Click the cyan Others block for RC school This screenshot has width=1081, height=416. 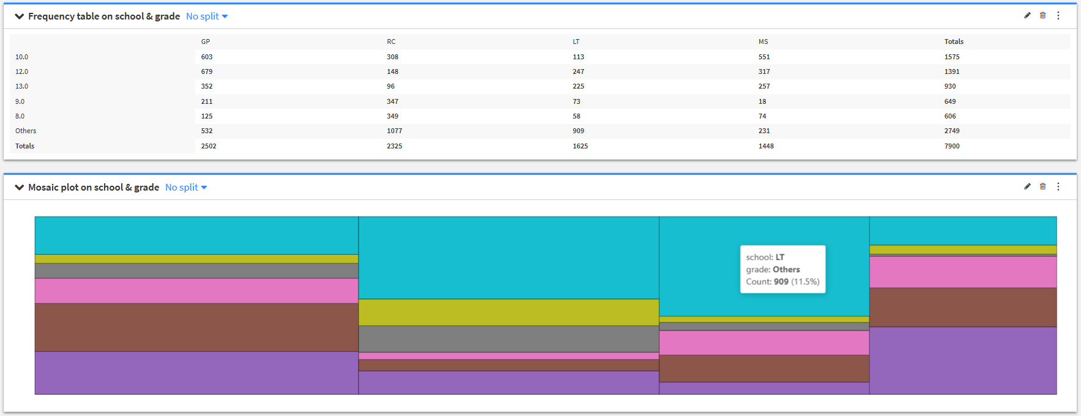point(508,258)
